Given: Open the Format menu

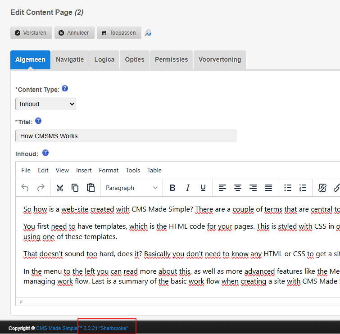Looking at the screenshot, I should 109,170.
